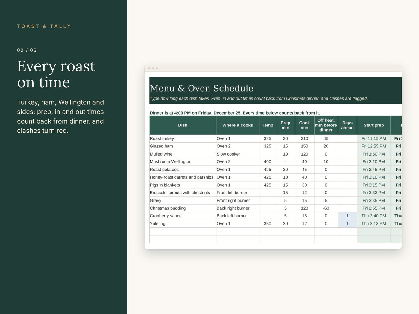Select the Temp column header
The image size is (419, 314).
pos(268,125)
